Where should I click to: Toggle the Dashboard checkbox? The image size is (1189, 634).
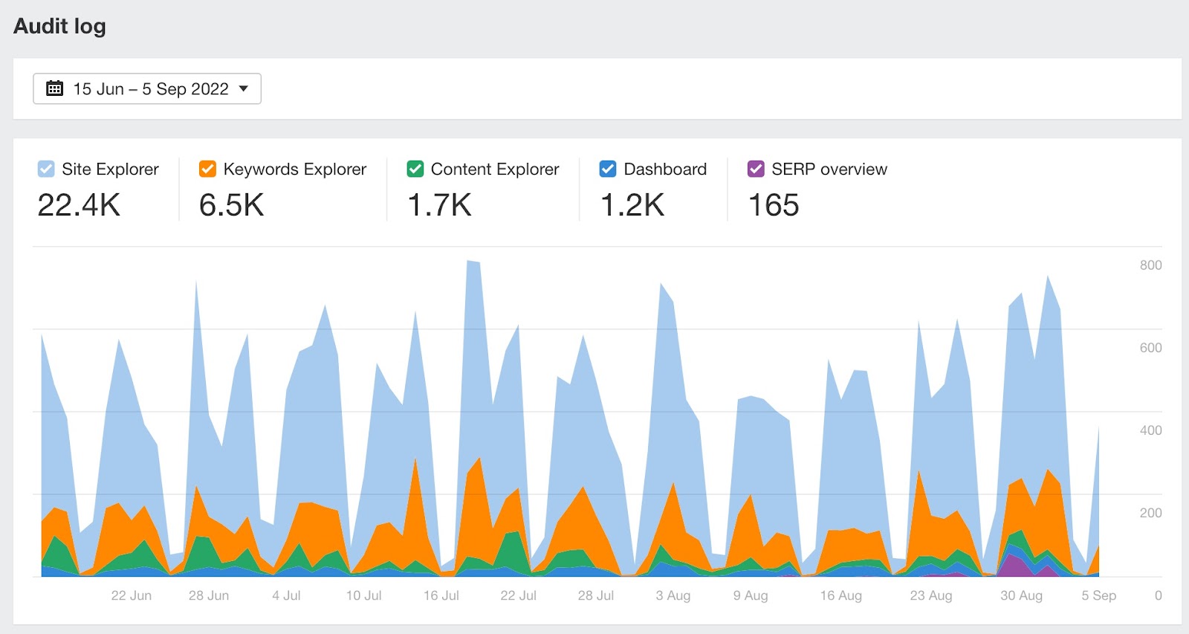coord(608,169)
